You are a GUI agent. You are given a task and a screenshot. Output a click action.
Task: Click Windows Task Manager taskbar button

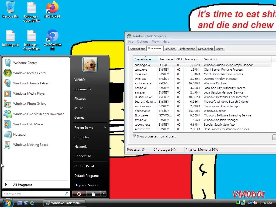[65, 203]
